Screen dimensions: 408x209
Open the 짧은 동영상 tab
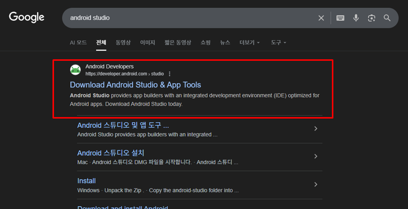click(x=178, y=42)
